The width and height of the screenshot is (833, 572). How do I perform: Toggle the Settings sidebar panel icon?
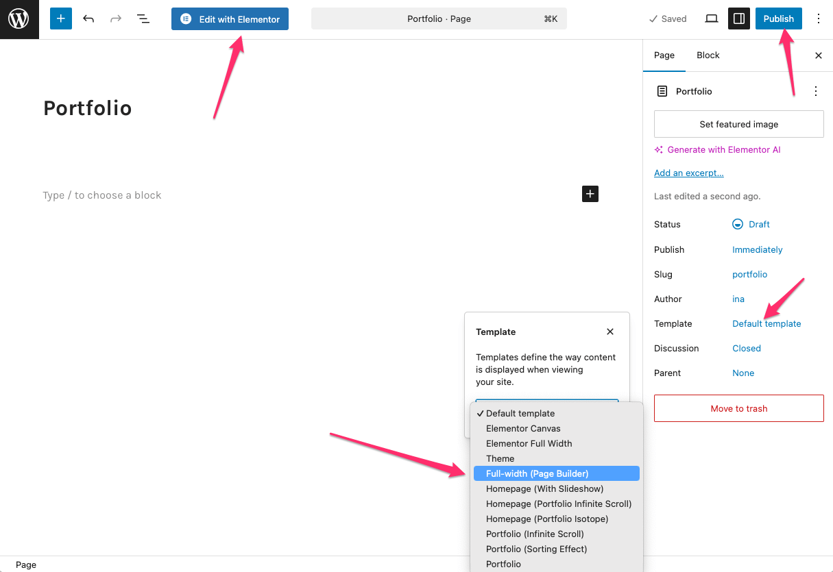738,19
